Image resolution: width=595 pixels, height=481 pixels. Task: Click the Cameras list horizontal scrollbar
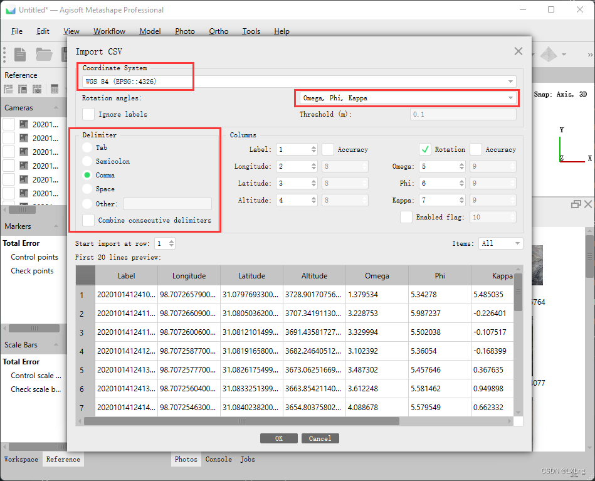pyautogui.click(x=22, y=209)
